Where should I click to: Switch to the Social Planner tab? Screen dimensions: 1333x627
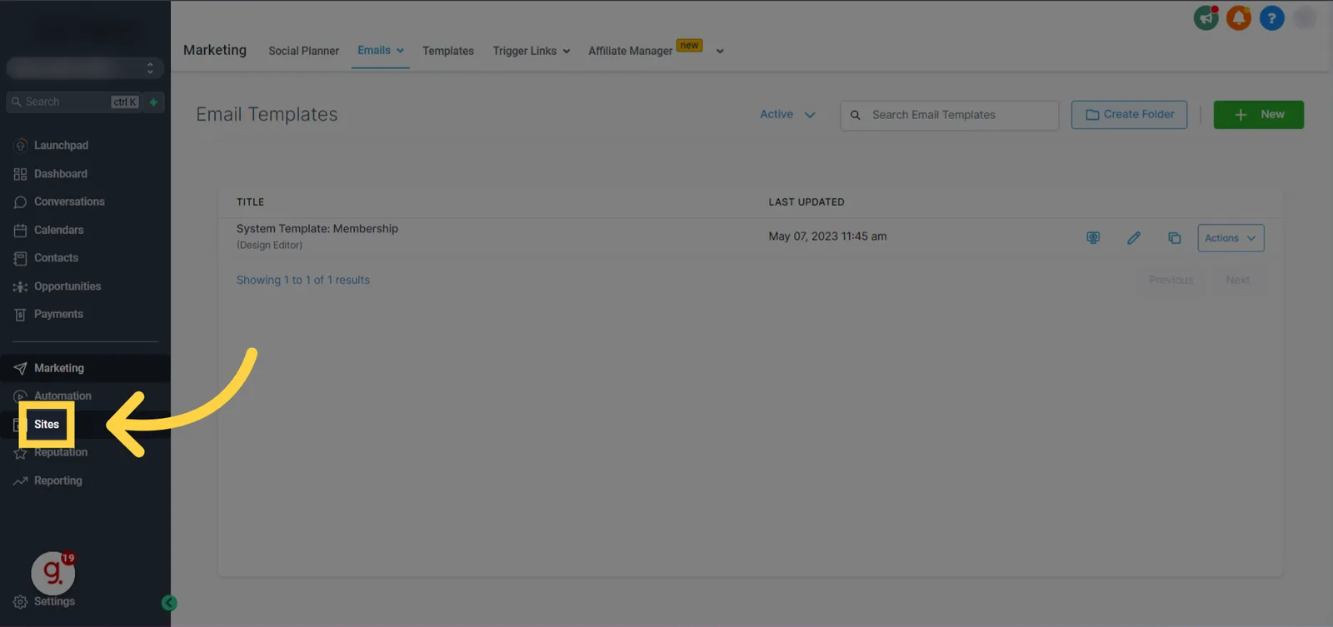(303, 51)
